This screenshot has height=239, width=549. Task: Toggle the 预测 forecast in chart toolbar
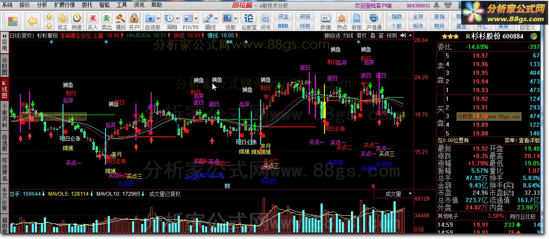pos(391,36)
